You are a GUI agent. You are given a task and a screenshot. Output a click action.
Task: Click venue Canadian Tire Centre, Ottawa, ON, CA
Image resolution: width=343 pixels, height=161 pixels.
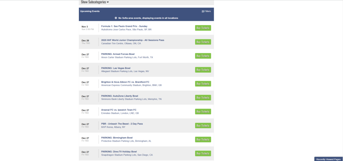pos(121,43)
